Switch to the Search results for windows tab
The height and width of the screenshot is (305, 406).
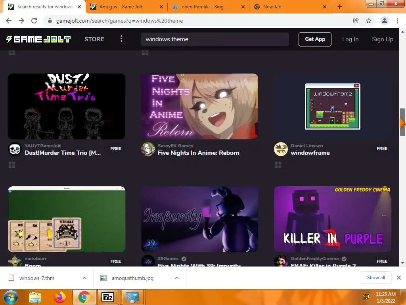44,7
